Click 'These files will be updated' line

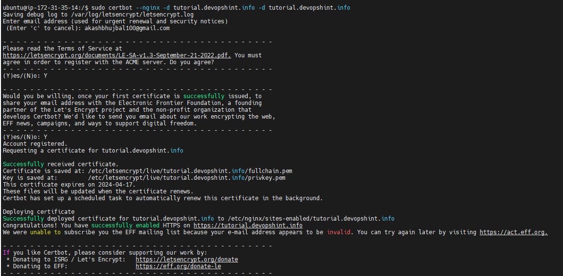click(98, 191)
